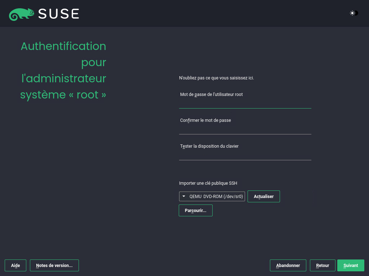
Task: Focus the root user password field
Action: click(245, 103)
